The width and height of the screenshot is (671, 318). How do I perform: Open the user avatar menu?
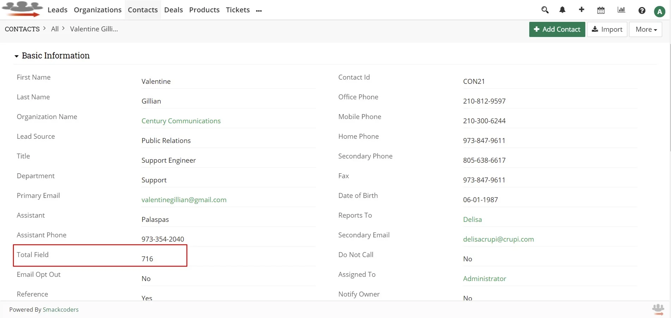point(659,11)
